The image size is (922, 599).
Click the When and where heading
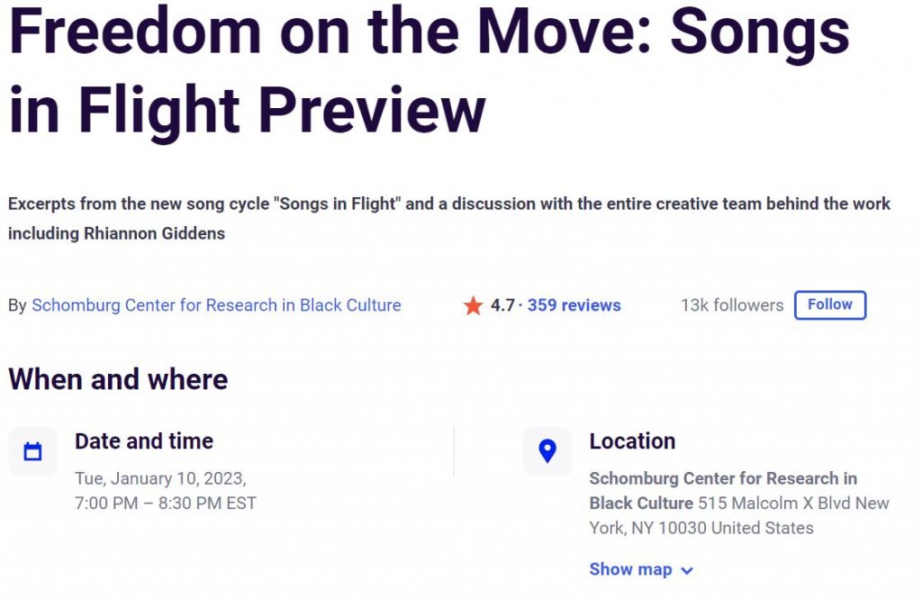coord(118,379)
